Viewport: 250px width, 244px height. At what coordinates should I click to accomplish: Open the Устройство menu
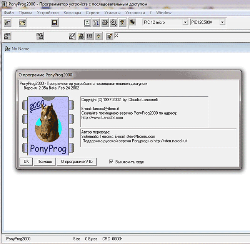pos(48,13)
